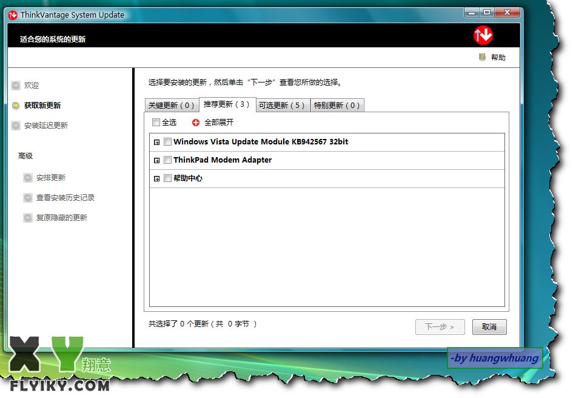Click the '适合您的系统的更新' header text

53,39
